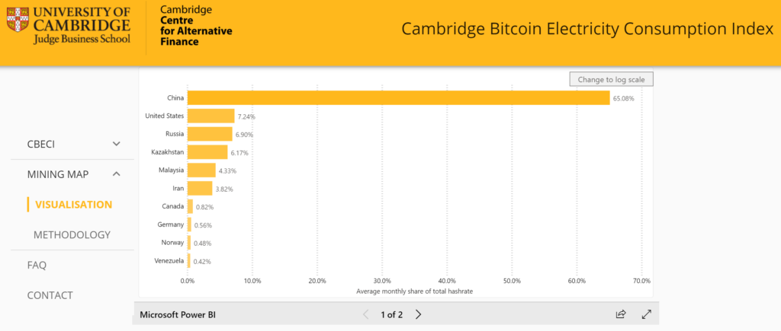
Task: Click the Power BI share icon
Action: [x=621, y=314]
